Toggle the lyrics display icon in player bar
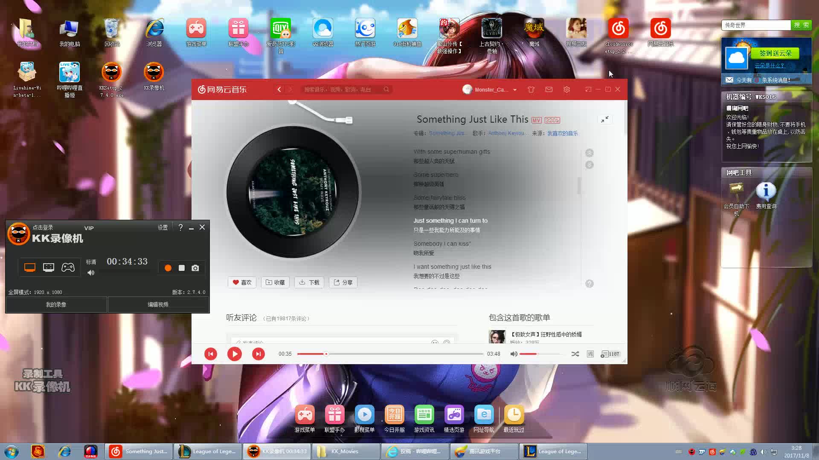Viewport: 819px width, 460px height. (x=590, y=354)
